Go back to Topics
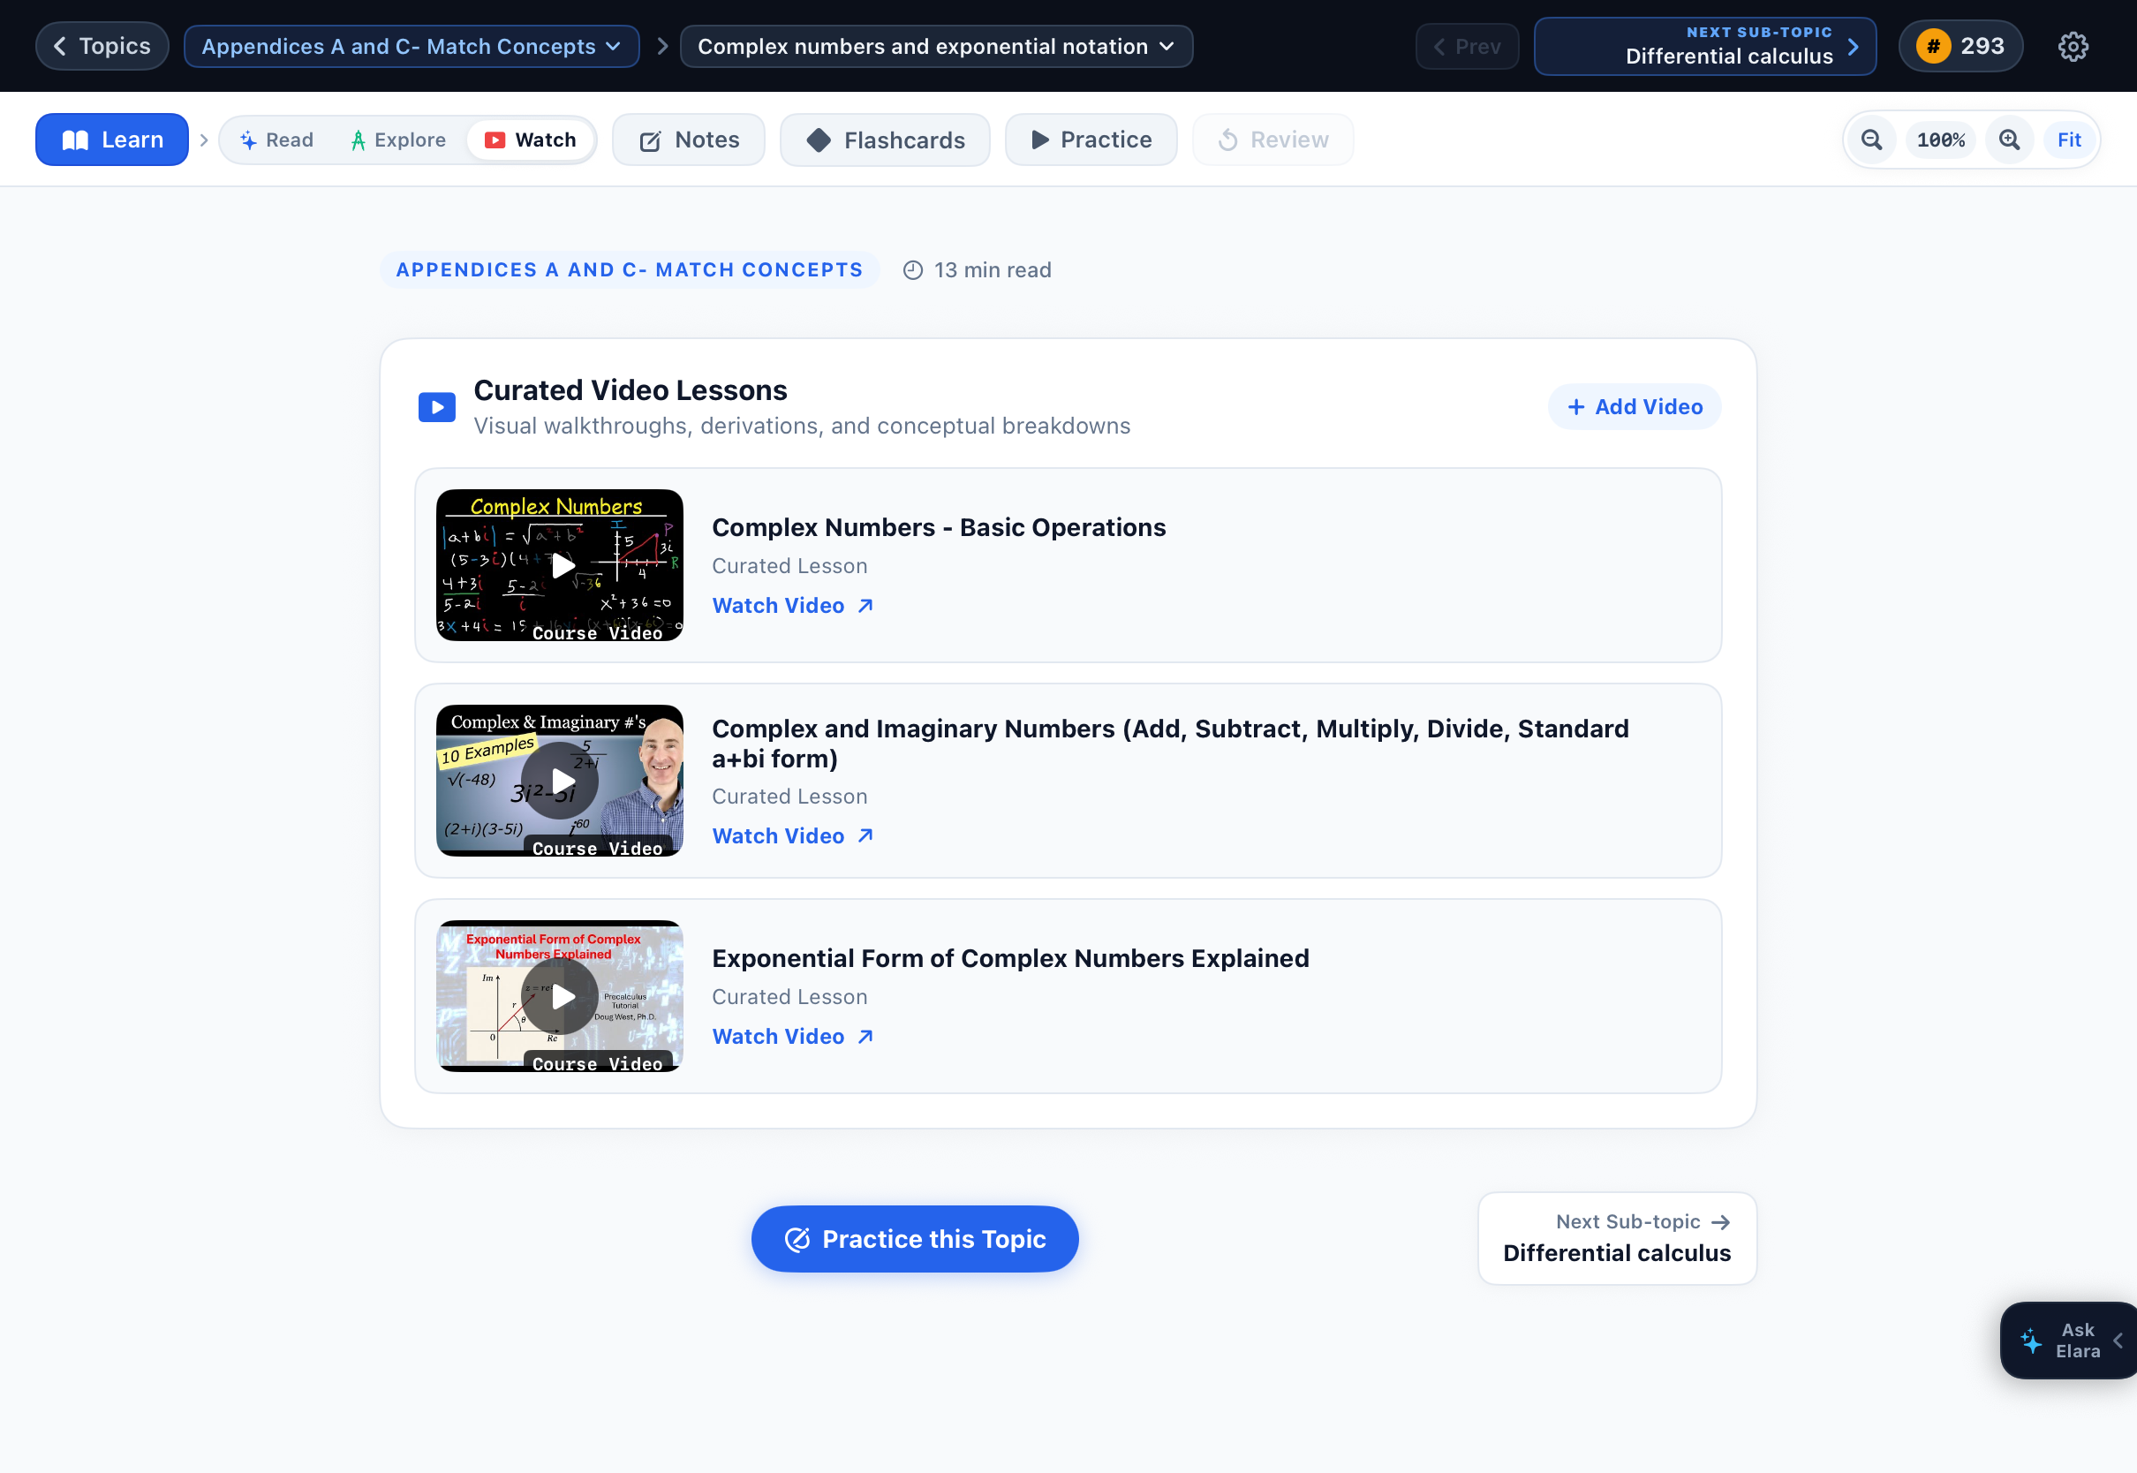Image resolution: width=2137 pixels, height=1473 pixels. tap(102, 46)
